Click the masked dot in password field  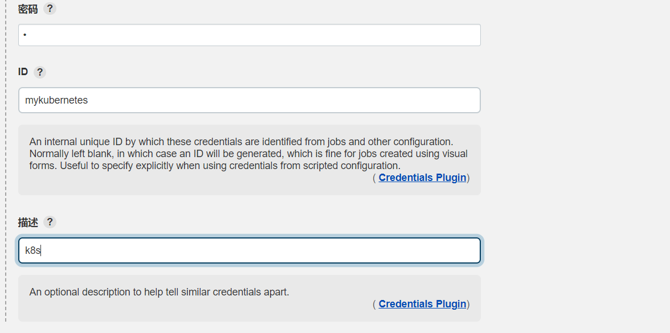point(26,35)
